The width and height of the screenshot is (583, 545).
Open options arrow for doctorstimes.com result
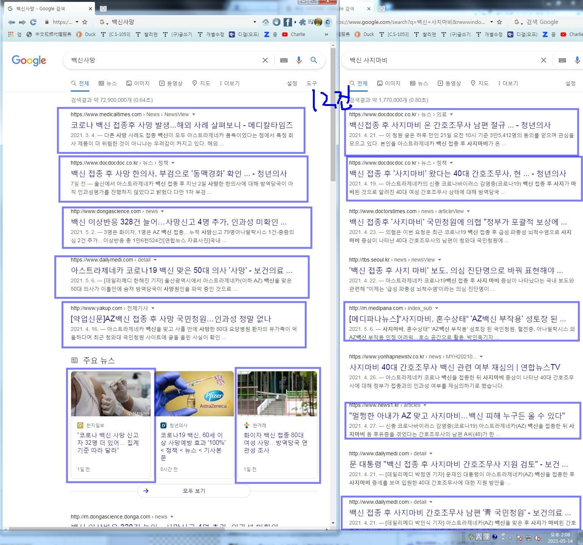468,211
